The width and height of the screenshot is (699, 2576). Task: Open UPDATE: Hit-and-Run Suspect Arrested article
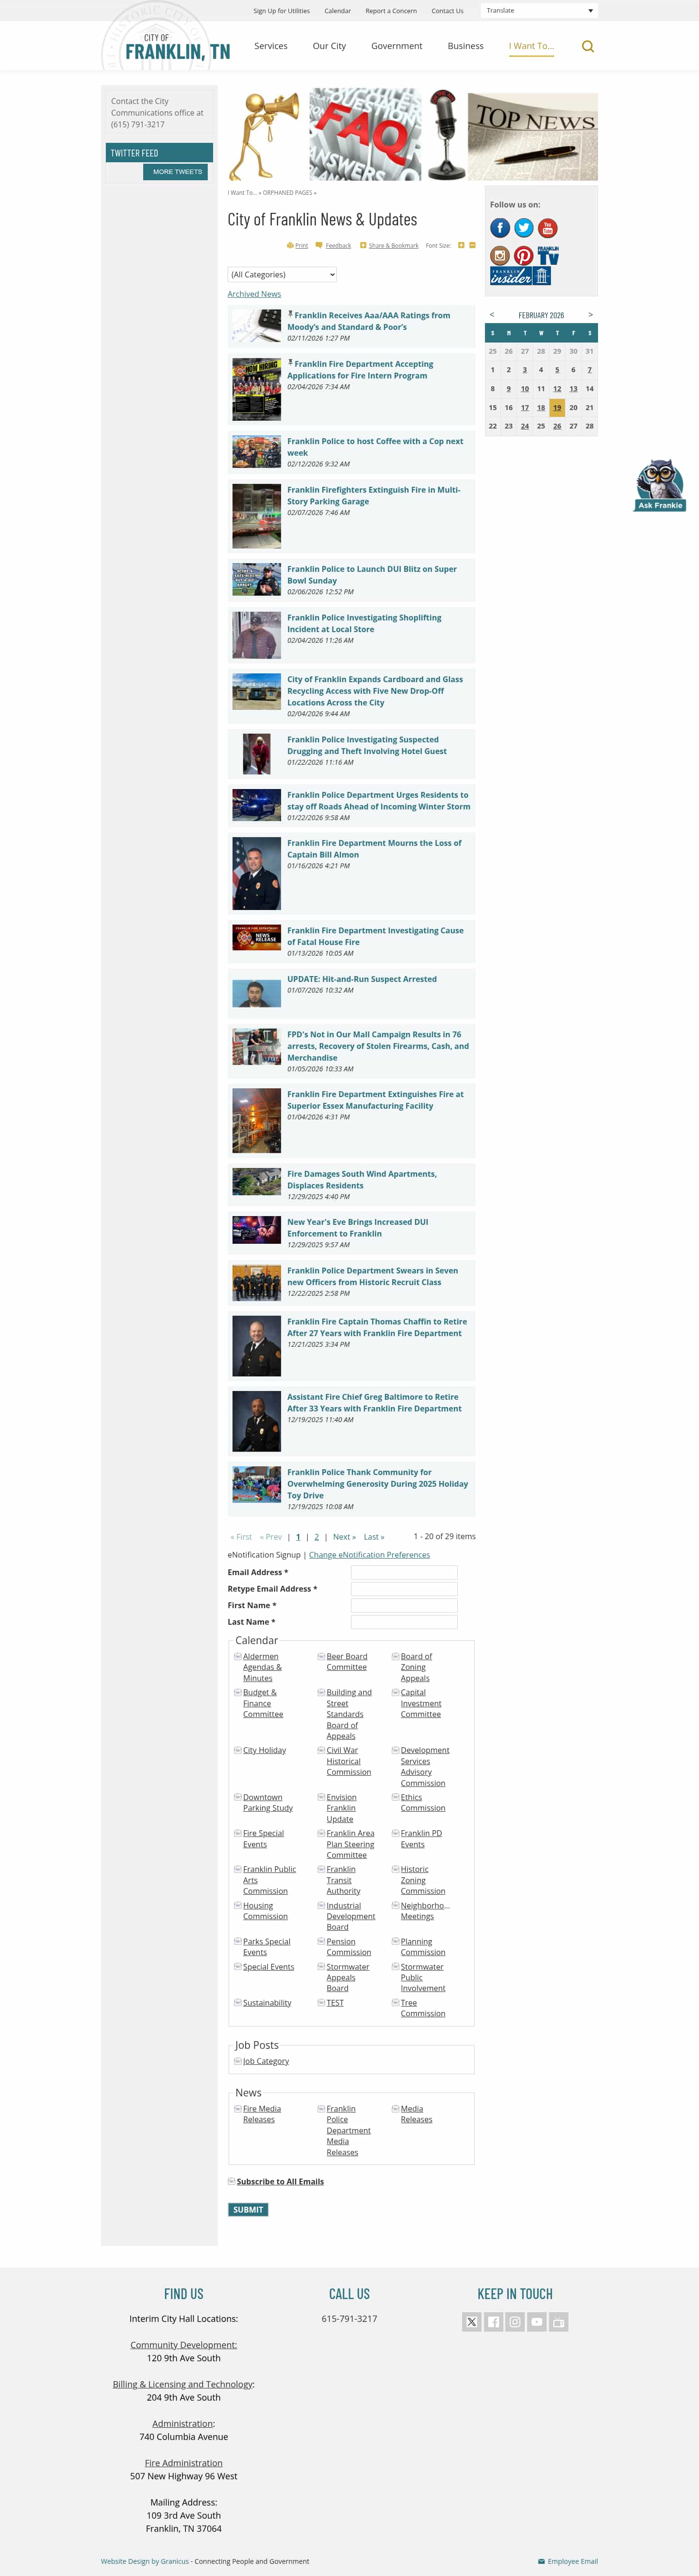(362, 979)
